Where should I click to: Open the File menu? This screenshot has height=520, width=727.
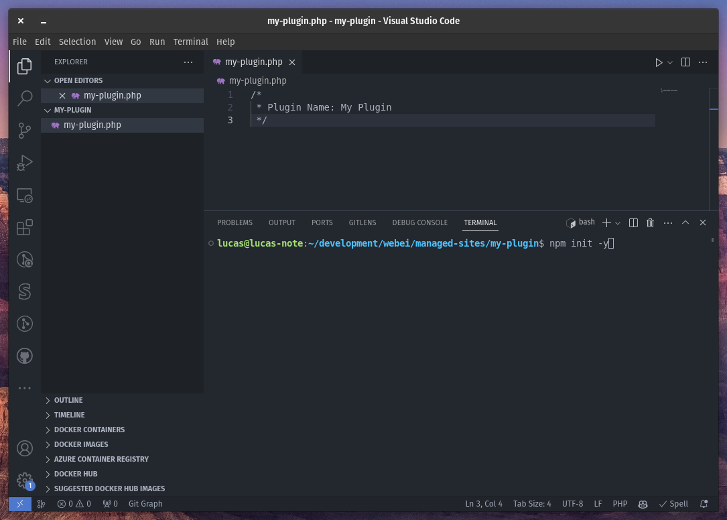pos(19,42)
